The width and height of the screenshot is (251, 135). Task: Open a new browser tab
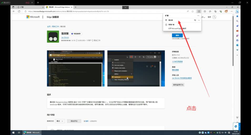tap(76, 7)
